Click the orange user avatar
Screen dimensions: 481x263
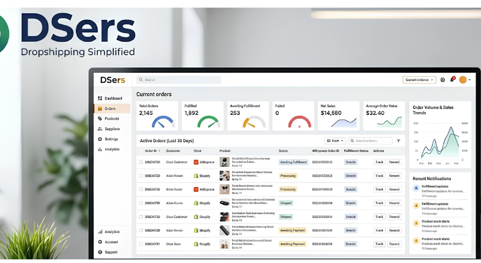coord(463,80)
